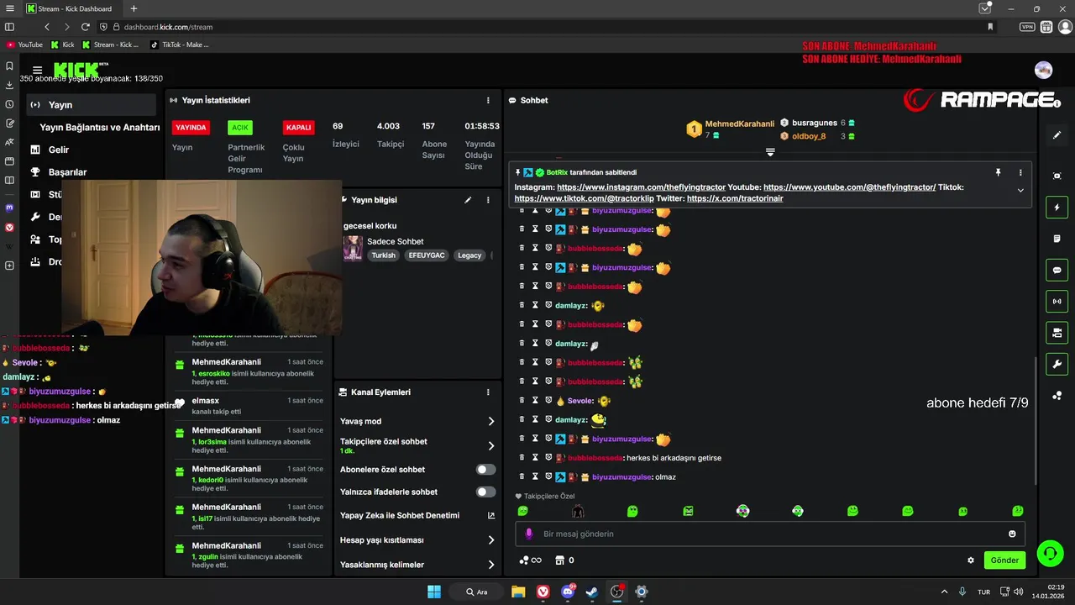
Task: Open the Vivaldi bookmarks panel icon
Action: (x=9, y=66)
